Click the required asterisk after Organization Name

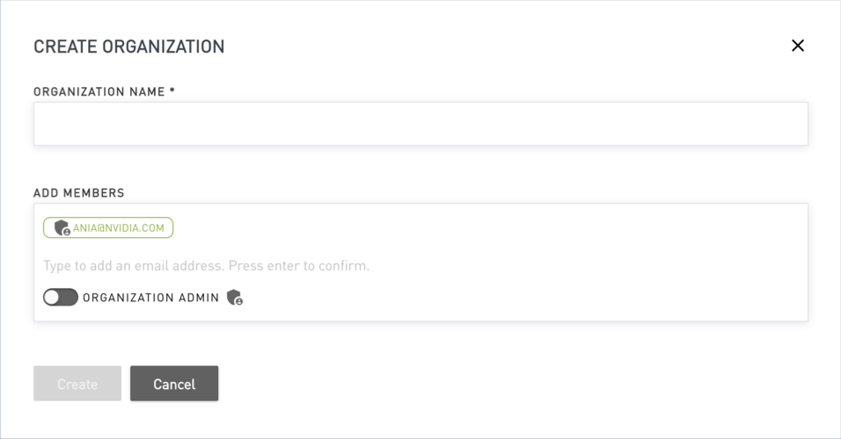172,90
